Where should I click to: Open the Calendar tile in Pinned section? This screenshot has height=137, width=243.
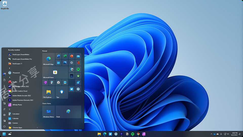click(x=58, y=63)
